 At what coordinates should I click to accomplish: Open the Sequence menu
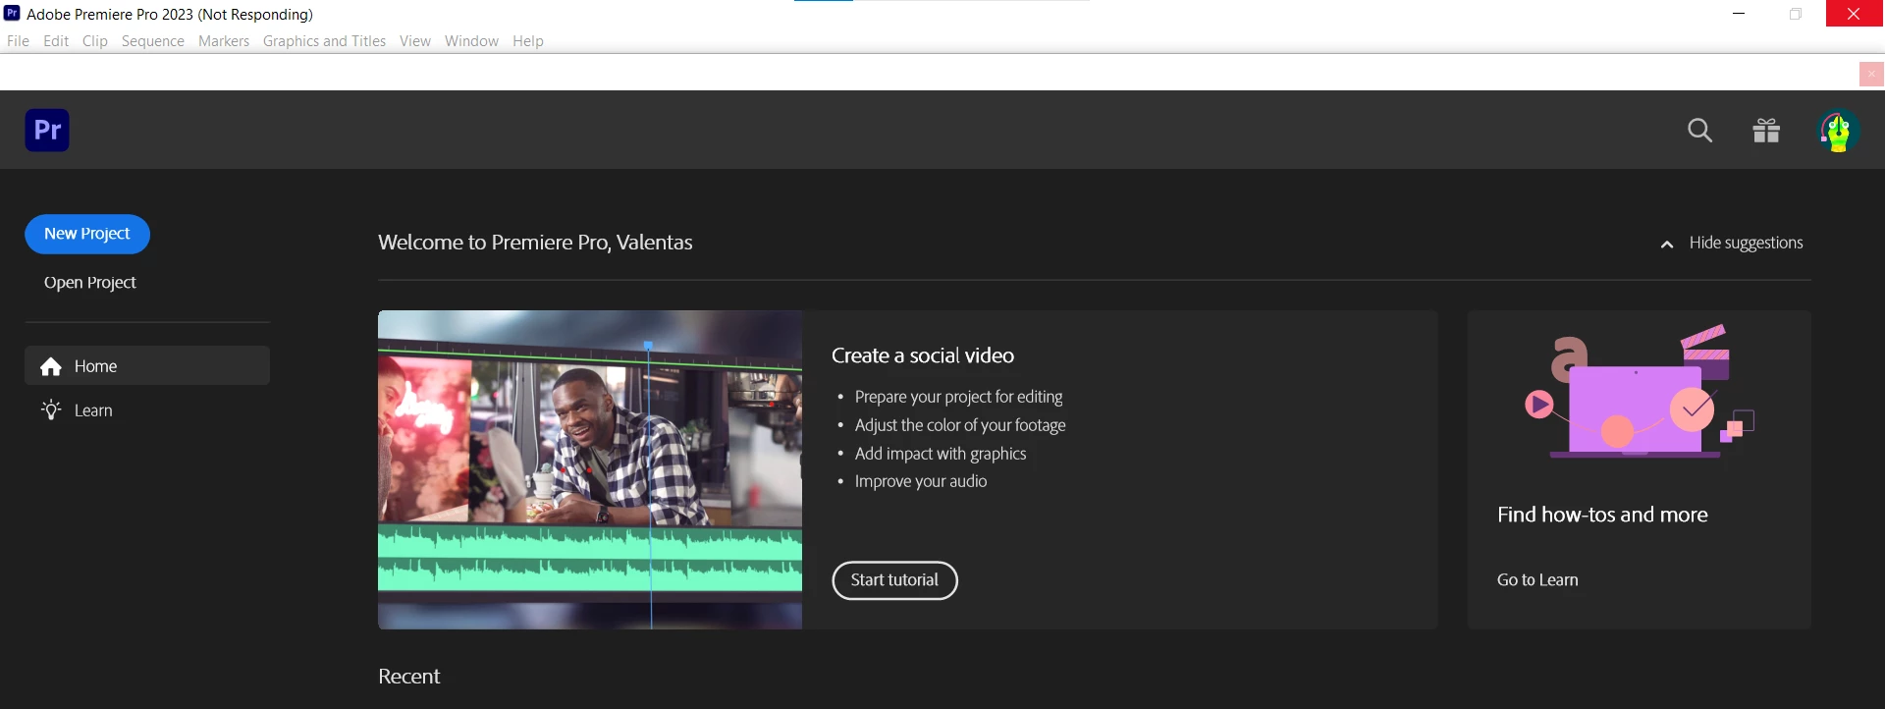[x=153, y=41]
